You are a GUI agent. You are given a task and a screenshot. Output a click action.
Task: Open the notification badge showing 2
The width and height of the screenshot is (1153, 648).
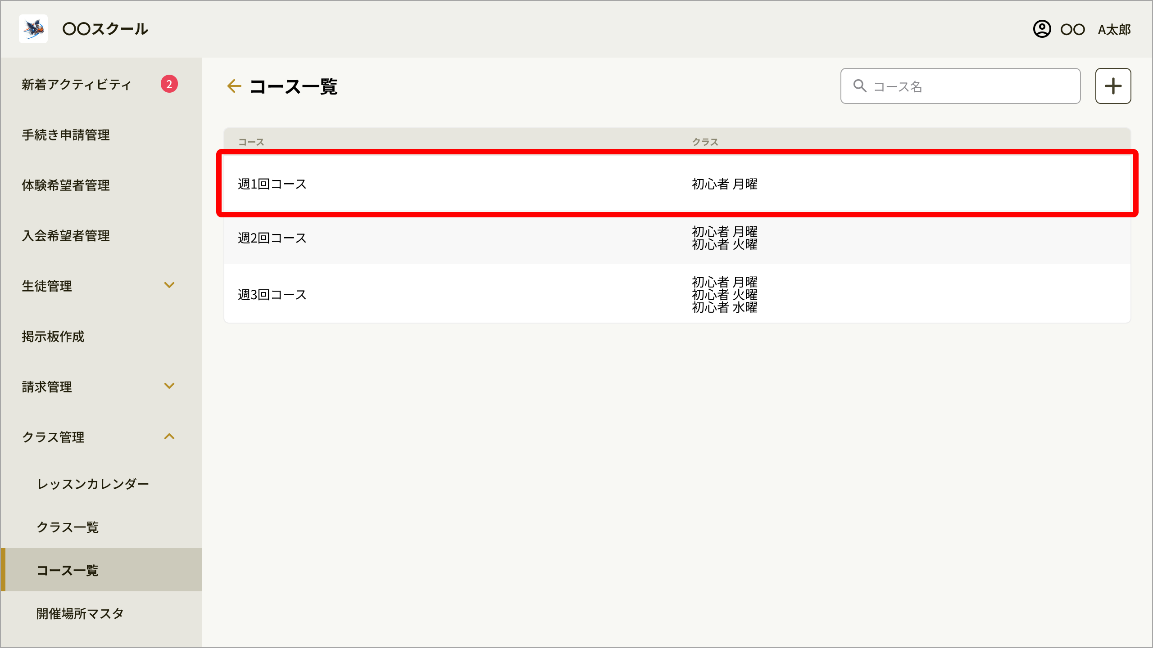[169, 84]
